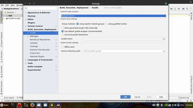Select MyApplication2 linked Gradle project
This screenshot has height=108, width=193.
pos(113,16)
